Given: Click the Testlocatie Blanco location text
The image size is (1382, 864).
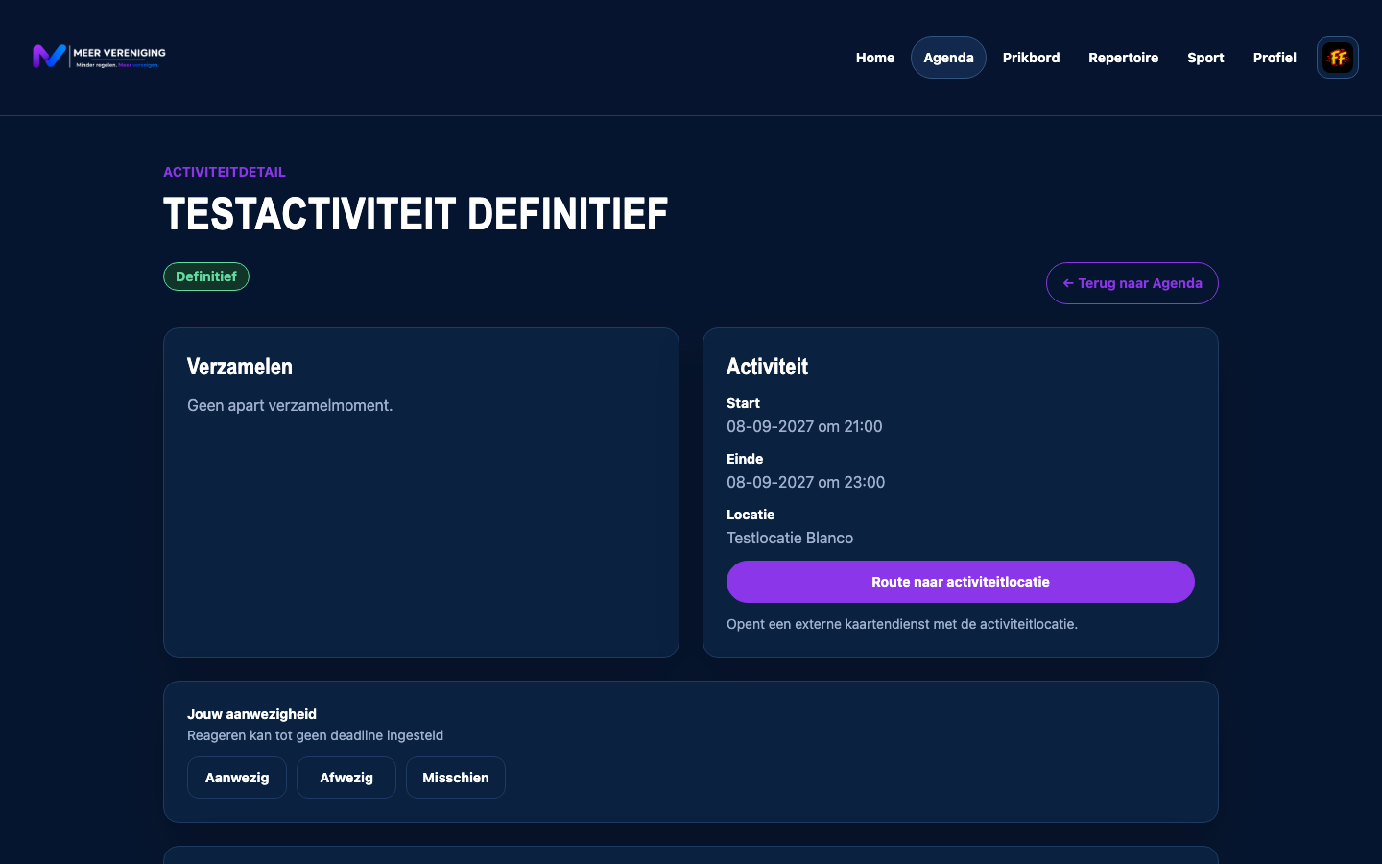Looking at the screenshot, I should tap(790, 538).
